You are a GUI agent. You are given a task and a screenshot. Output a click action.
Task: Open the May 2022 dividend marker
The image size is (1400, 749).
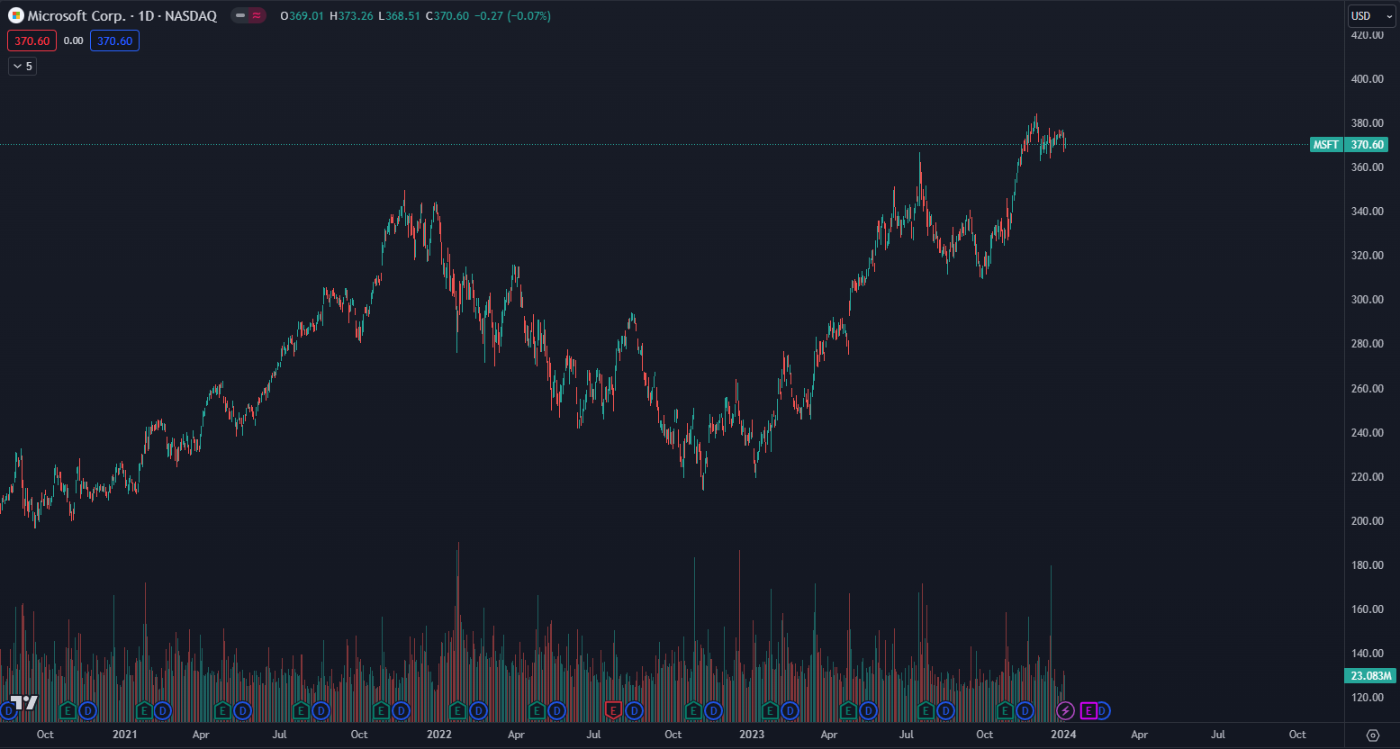556,710
